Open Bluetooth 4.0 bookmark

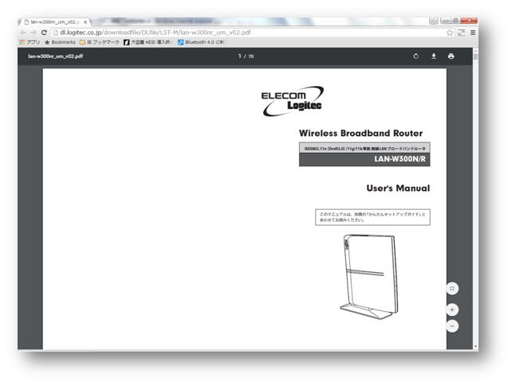tap(202, 42)
